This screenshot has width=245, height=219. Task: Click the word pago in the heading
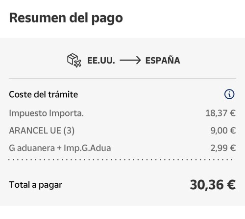(107, 19)
